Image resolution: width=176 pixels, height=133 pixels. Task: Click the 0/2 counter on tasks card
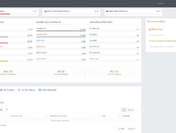[158, 11]
